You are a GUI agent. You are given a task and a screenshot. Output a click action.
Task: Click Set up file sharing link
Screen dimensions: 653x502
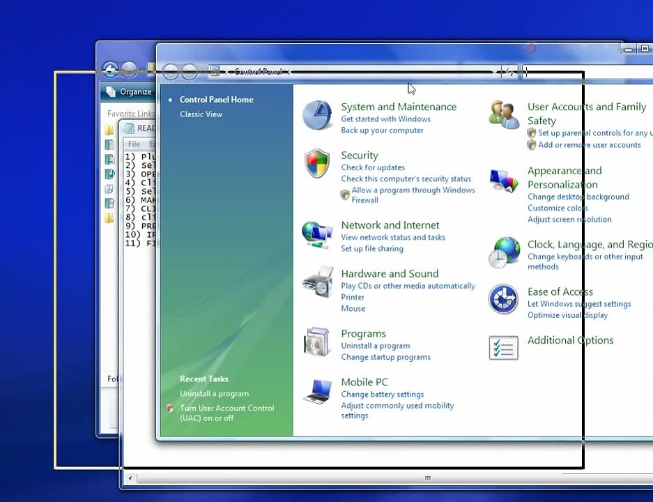(372, 248)
